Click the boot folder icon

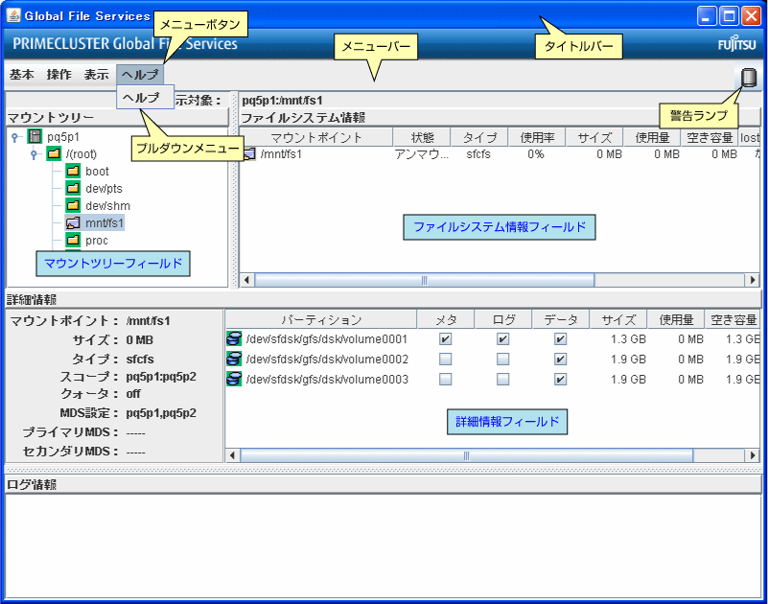pyautogui.click(x=73, y=171)
